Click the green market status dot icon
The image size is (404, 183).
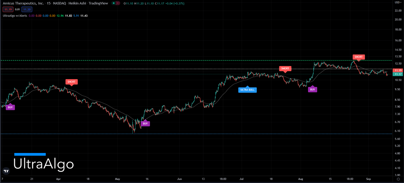pyautogui.click(x=114, y=3)
